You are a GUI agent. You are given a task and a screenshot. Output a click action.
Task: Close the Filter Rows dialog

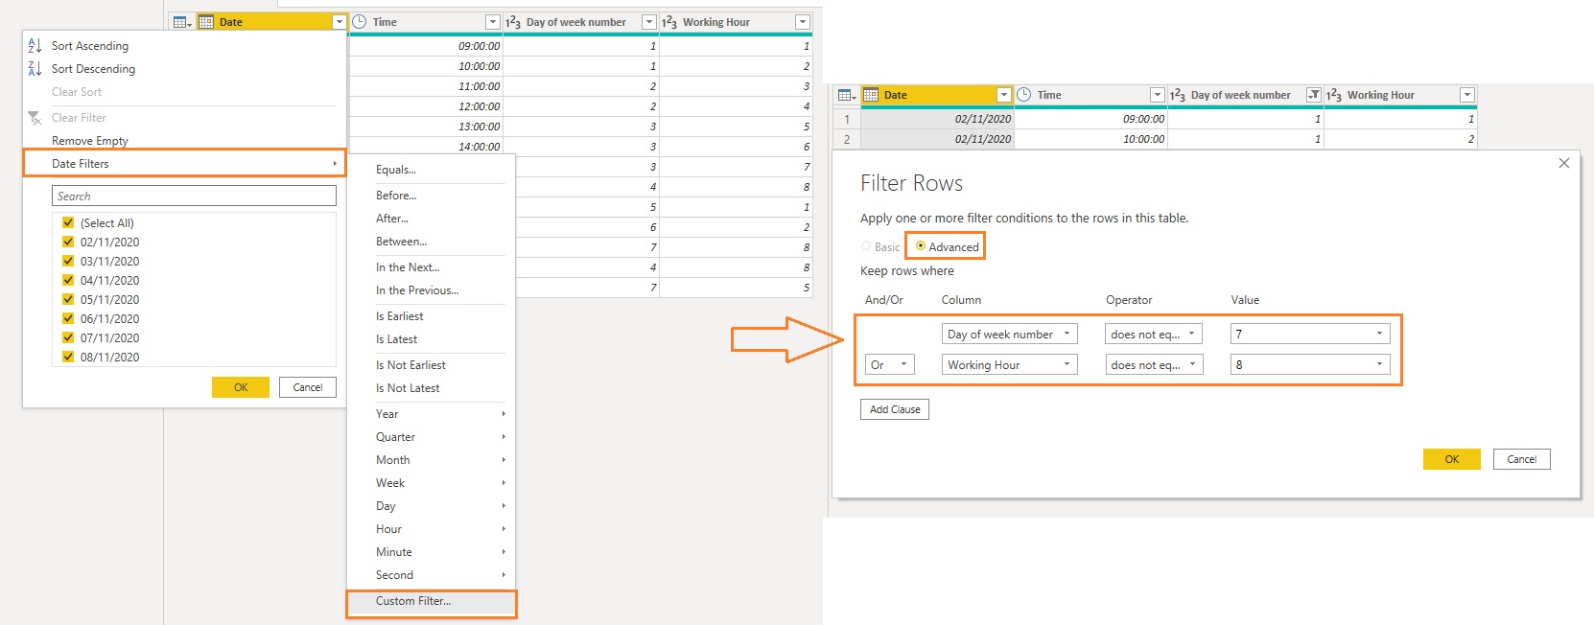pos(1564,163)
